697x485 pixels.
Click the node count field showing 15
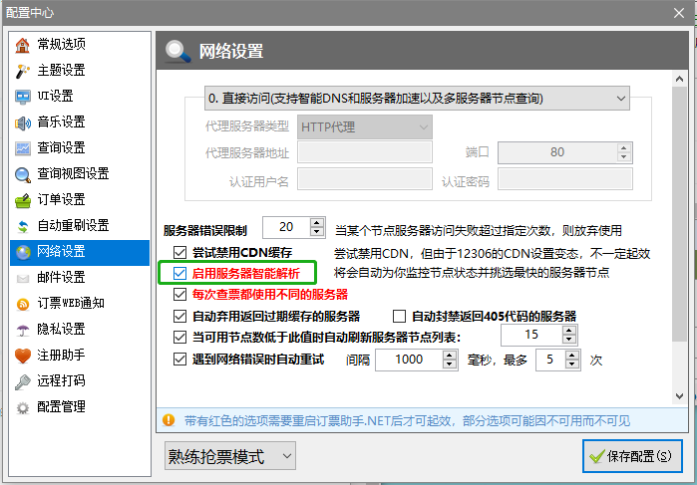tap(531, 335)
